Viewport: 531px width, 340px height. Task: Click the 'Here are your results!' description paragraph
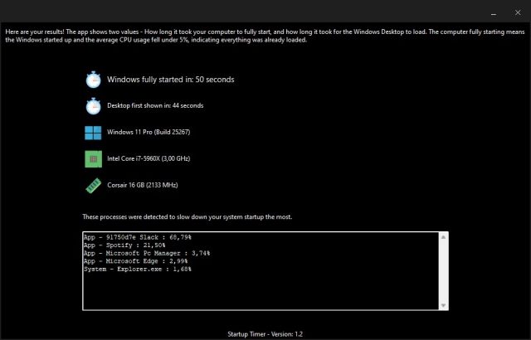(x=265, y=36)
